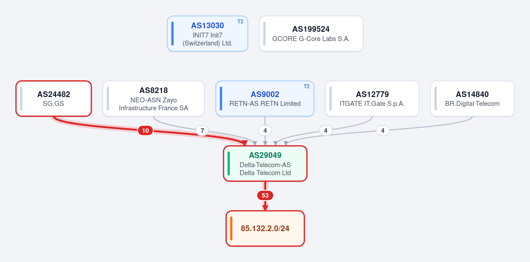Click the count badge 4 below AS12779
The height and width of the screenshot is (262, 530).
(325, 131)
